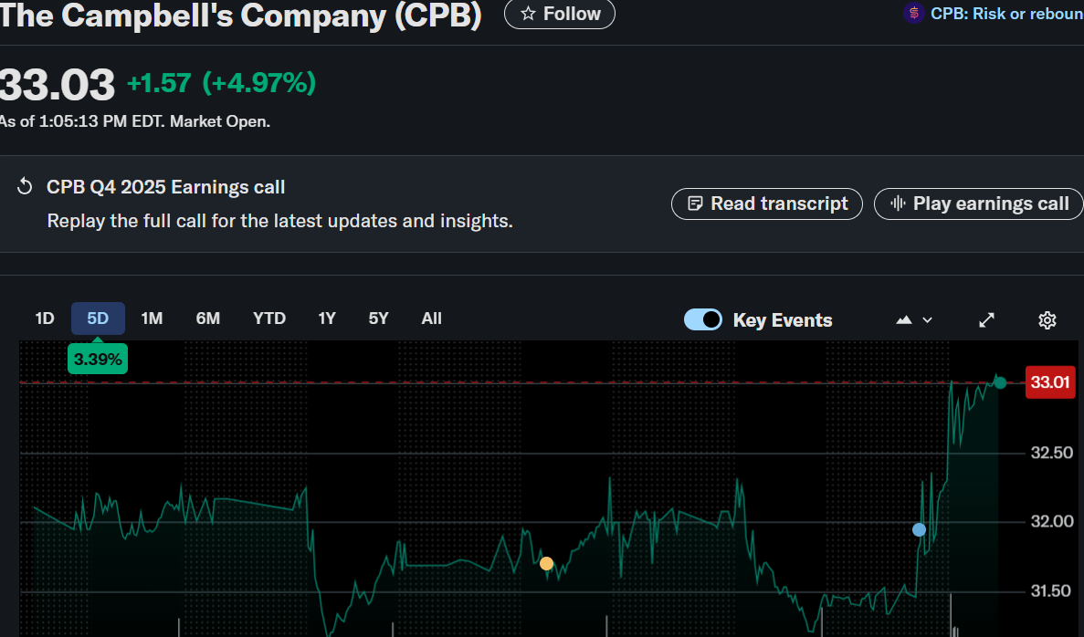Click the yellow key event marker

(546, 564)
